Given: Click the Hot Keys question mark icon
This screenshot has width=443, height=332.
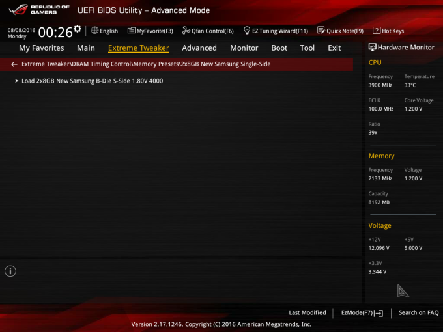Looking at the screenshot, I should coord(377,30).
